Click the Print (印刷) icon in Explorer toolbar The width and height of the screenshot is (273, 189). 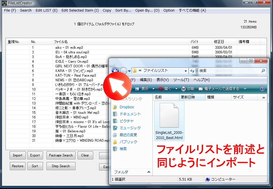[183, 89]
